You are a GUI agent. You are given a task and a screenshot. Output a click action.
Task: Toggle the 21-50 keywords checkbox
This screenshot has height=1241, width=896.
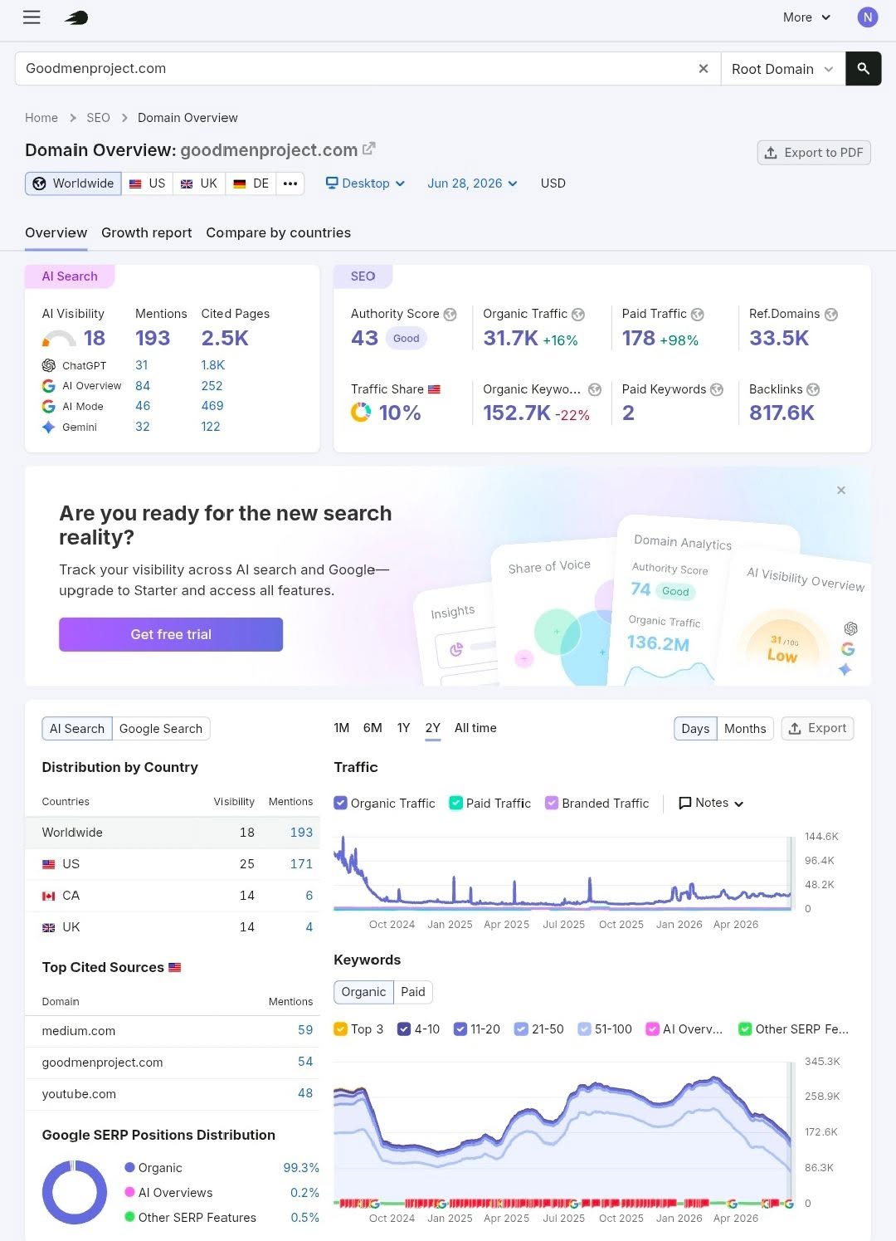tap(521, 1029)
